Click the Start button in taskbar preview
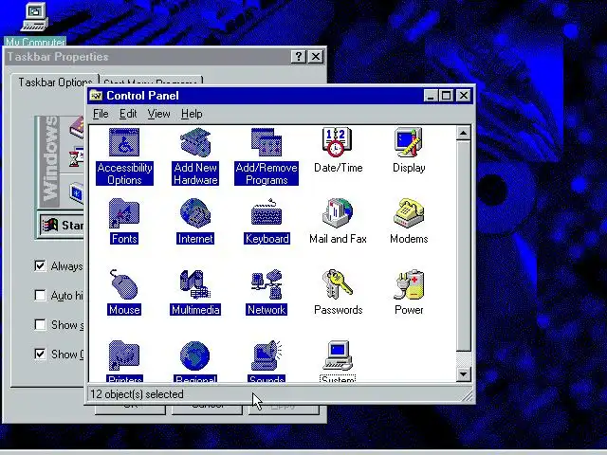607x455 pixels. [x=62, y=226]
